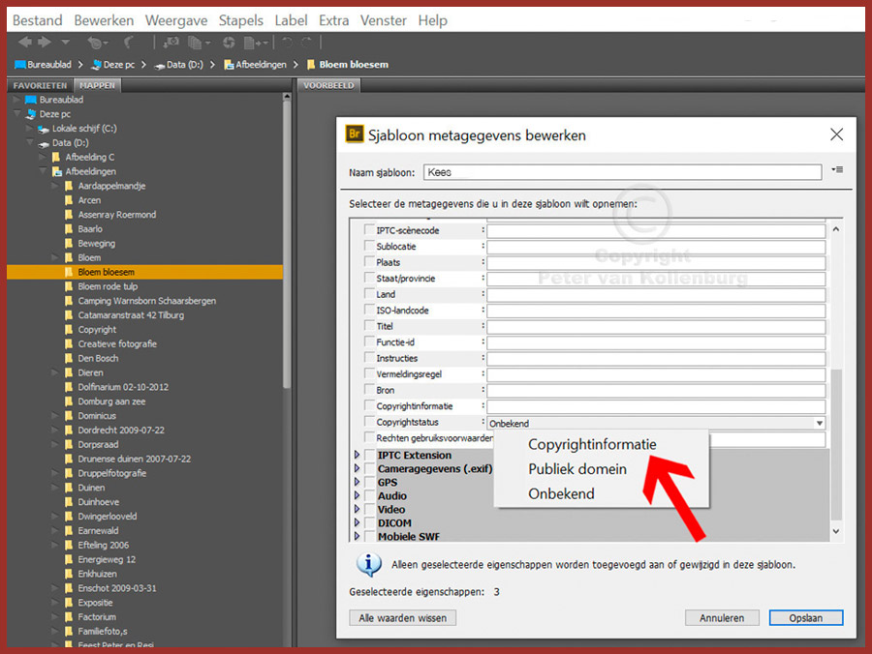Switch to the Favorieten tab
Image resolution: width=872 pixels, height=654 pixels.
point(40,85)
